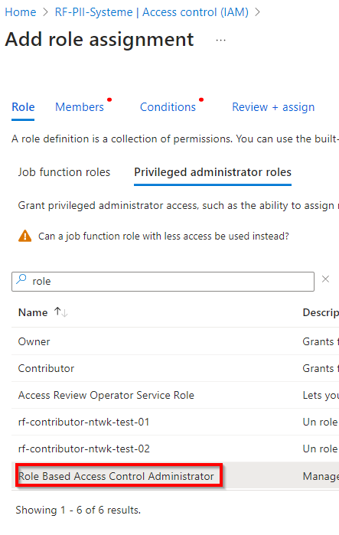This screenshot has width=339, height=535.
Task: Sort by Name column arrows
Action: click(x=60, y=312)
